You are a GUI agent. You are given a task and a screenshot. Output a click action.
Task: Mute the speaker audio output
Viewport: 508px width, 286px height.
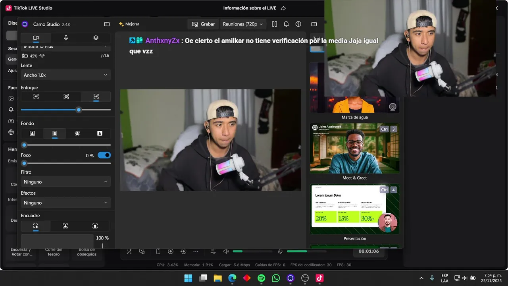226,251
